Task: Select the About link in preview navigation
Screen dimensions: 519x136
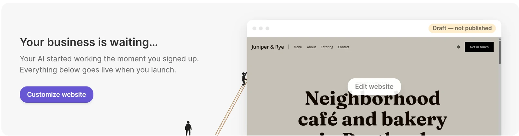Action: (x=311, y=47)
